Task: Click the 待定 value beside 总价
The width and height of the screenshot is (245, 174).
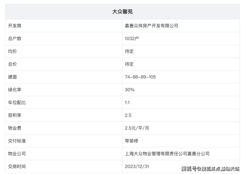Action: pos(129,64)
